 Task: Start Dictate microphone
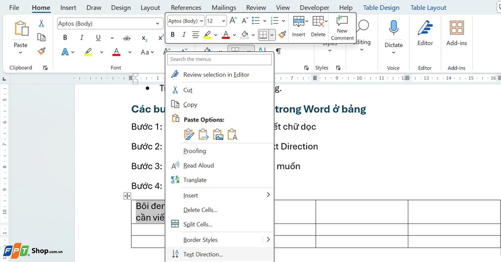[x=393, y=28]
